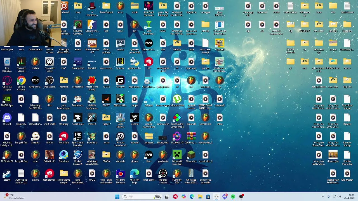The width and height of the screenshot is (358, 201).
Task: Open the Gameloop desktop icon
Action: coord(63,157)
